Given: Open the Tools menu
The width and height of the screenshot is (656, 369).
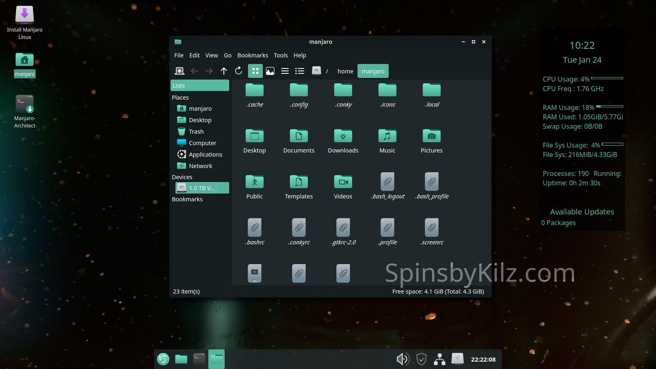Looking at the screenshot, I should pos(281,55).
